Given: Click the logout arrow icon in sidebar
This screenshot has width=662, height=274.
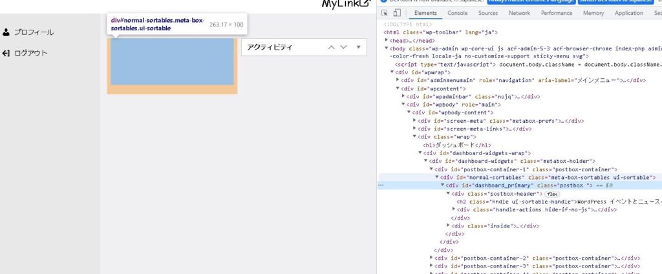Looking at the screenshot, I should pos(6,53).
